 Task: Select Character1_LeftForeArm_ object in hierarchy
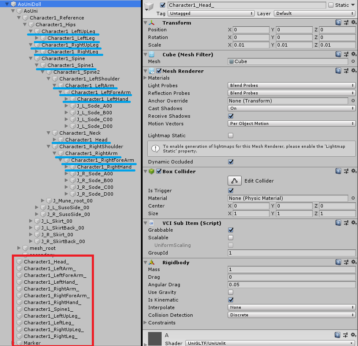[55, 275]
